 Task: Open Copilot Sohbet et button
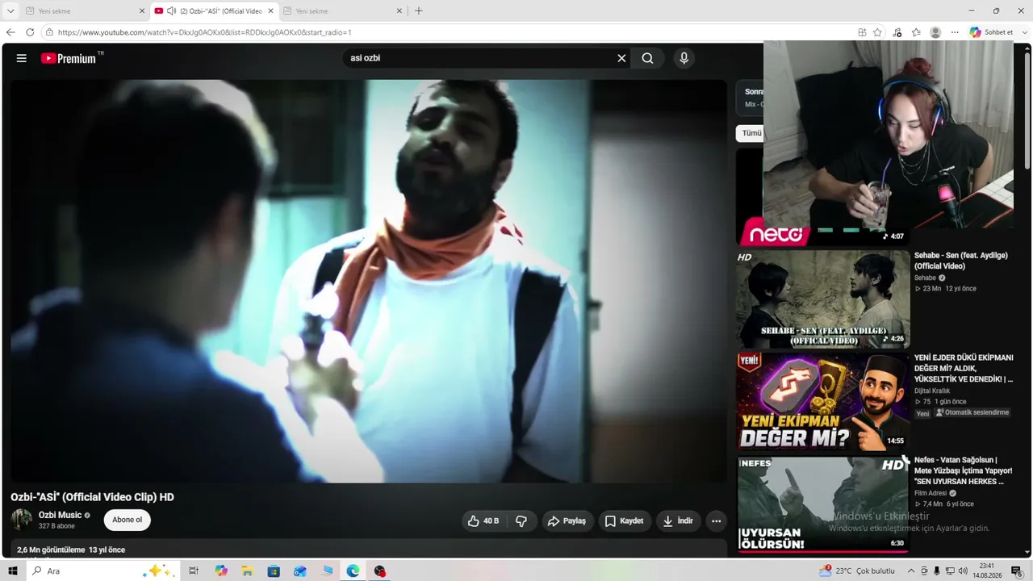pyautogui.click(x=991, y=32)
